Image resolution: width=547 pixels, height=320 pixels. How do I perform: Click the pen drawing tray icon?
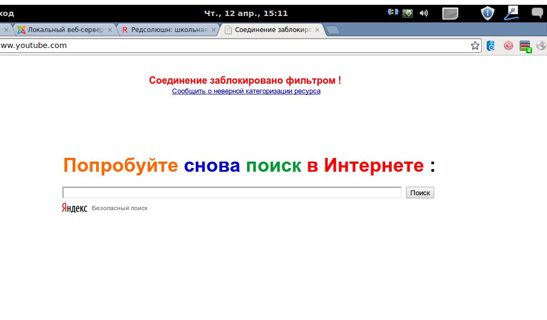click(x=511, y=13)
